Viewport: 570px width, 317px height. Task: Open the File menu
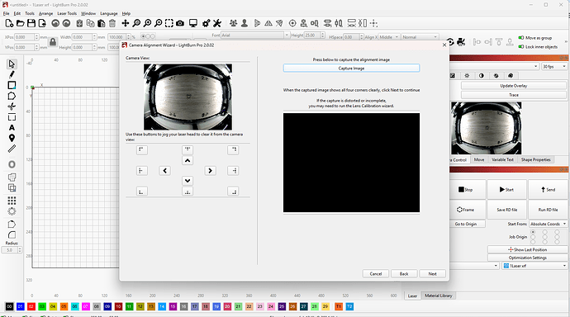click(6, 13)
